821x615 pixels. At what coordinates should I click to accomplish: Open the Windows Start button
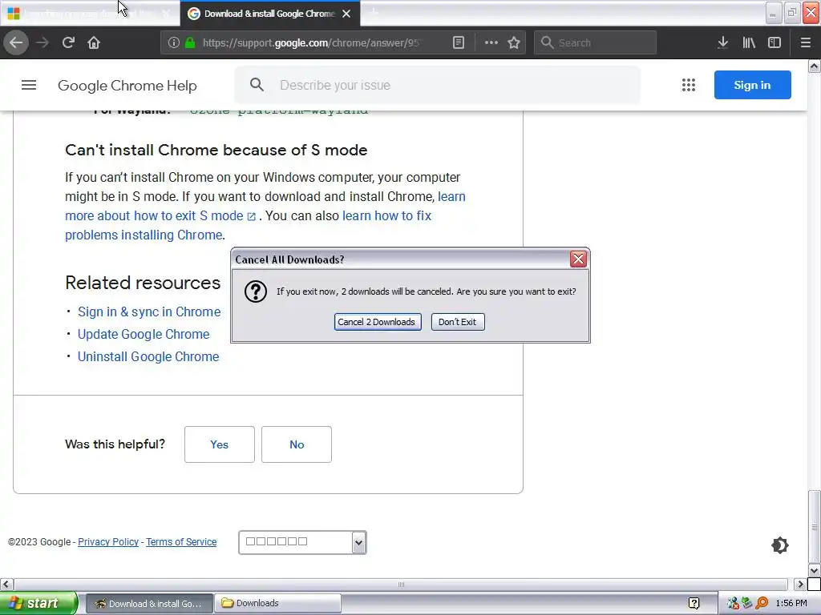coord(38,603)
